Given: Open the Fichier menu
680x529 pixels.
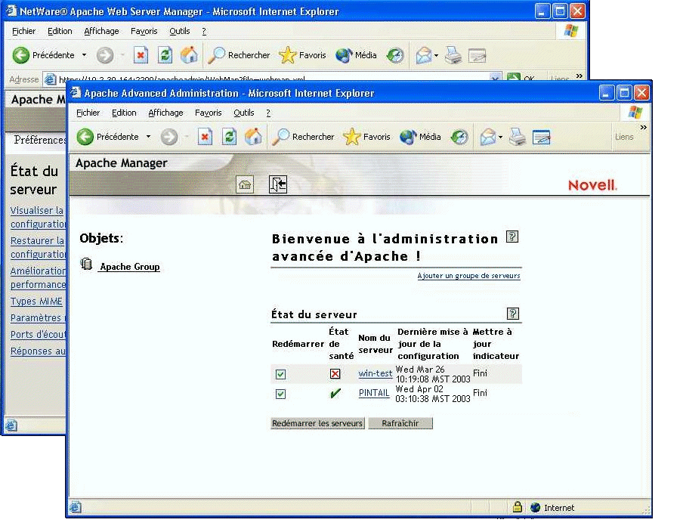Looking at the screenshot, I should point(88,113).
